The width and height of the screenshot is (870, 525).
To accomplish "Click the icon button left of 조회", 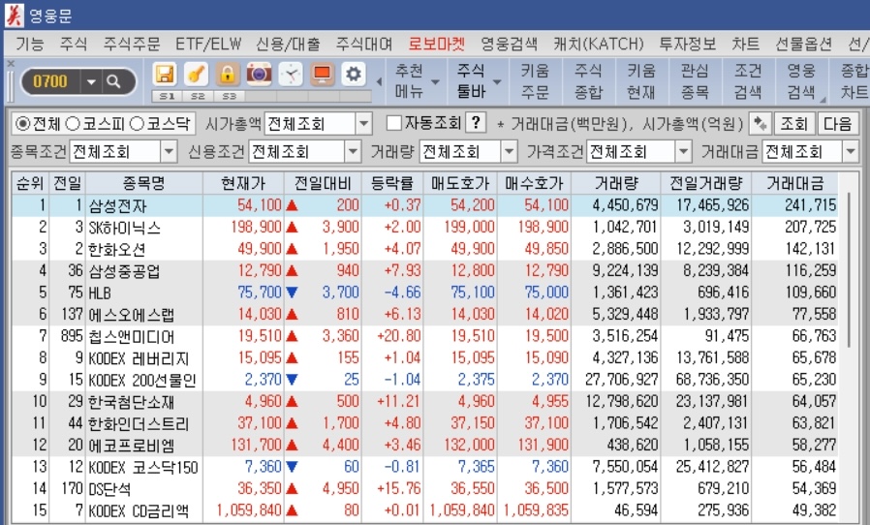I will click(761, 123).
